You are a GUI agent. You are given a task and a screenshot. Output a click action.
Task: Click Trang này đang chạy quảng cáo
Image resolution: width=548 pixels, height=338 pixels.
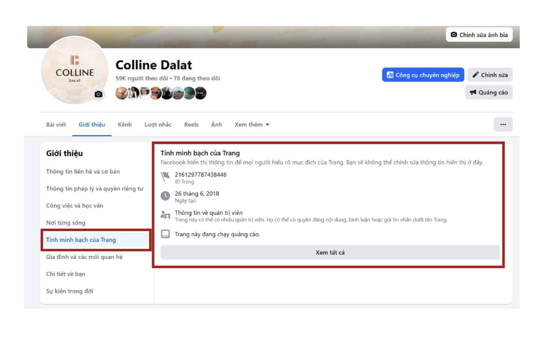pos(217,234)
